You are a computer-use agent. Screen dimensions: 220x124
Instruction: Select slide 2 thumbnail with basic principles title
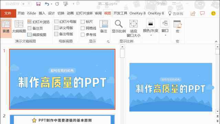[62, 120]
